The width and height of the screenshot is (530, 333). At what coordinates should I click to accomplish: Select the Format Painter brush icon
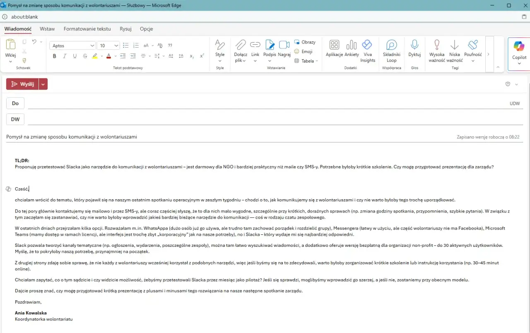(x=24, y=60)
